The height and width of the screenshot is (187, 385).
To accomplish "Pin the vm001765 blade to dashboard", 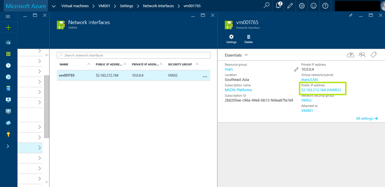I will tap(351, 15).
